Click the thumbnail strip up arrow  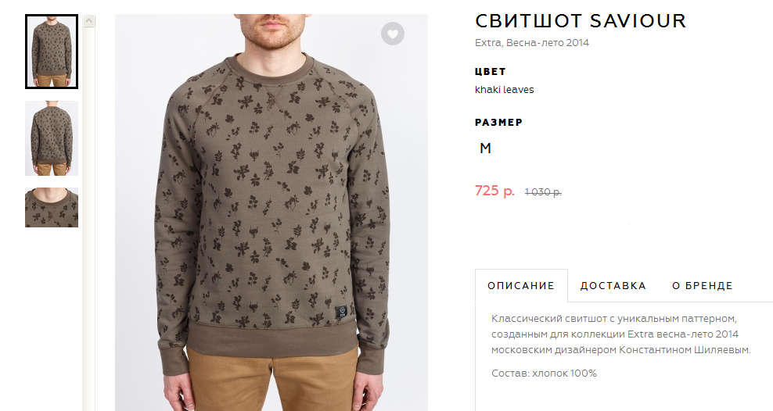(x=88, y=20)
